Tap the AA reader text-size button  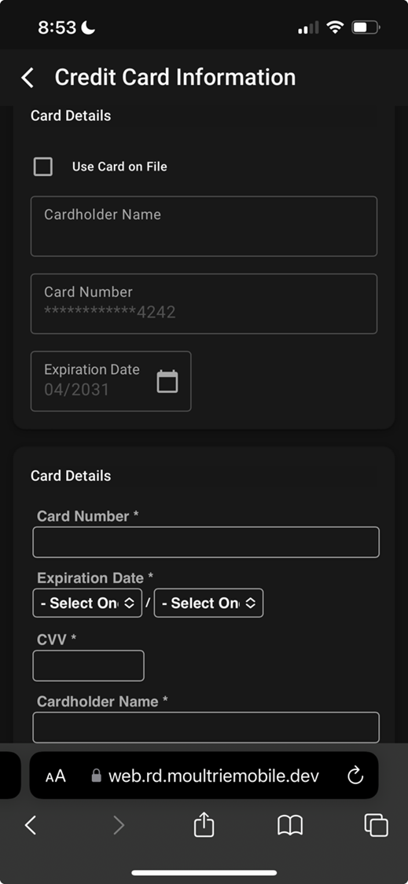[x=56, y=776]
